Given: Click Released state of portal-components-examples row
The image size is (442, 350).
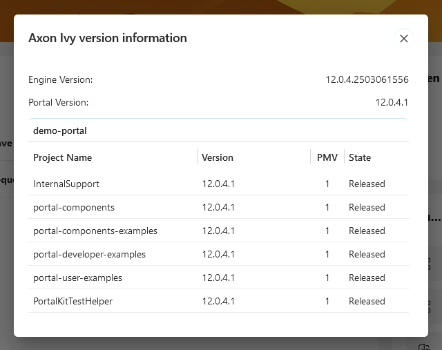Looking at the screenshot, I should (x=367, y=231).
